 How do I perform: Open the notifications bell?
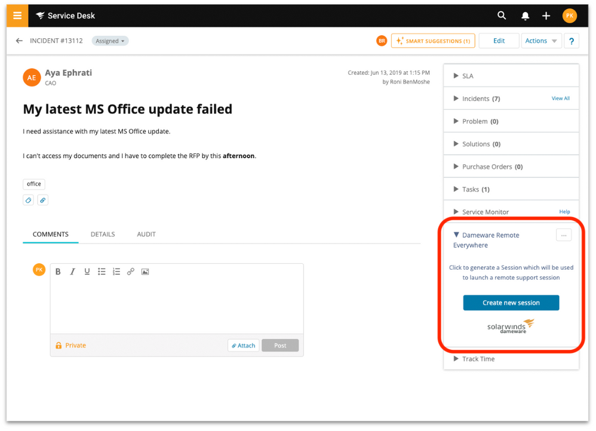pos(525,16)
